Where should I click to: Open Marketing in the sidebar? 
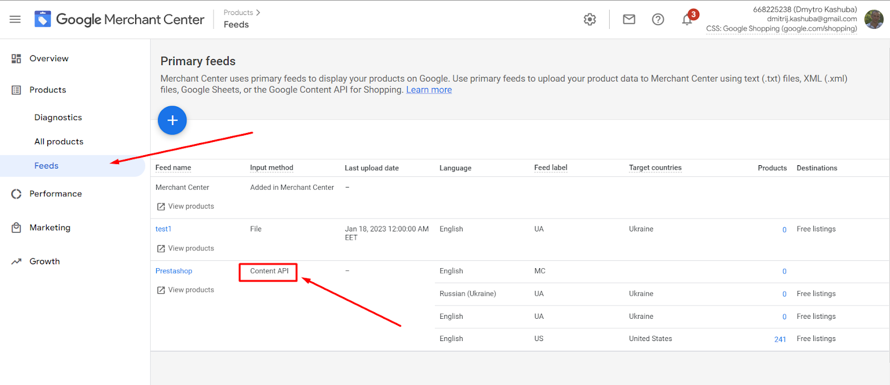(50, 228)
